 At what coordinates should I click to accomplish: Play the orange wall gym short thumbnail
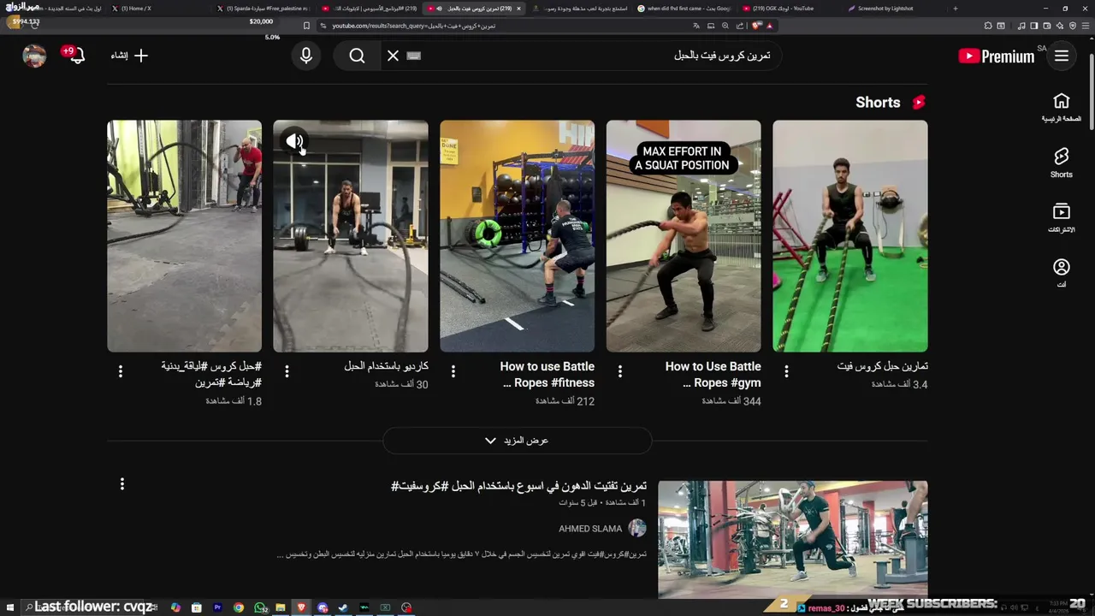[517, 236]
